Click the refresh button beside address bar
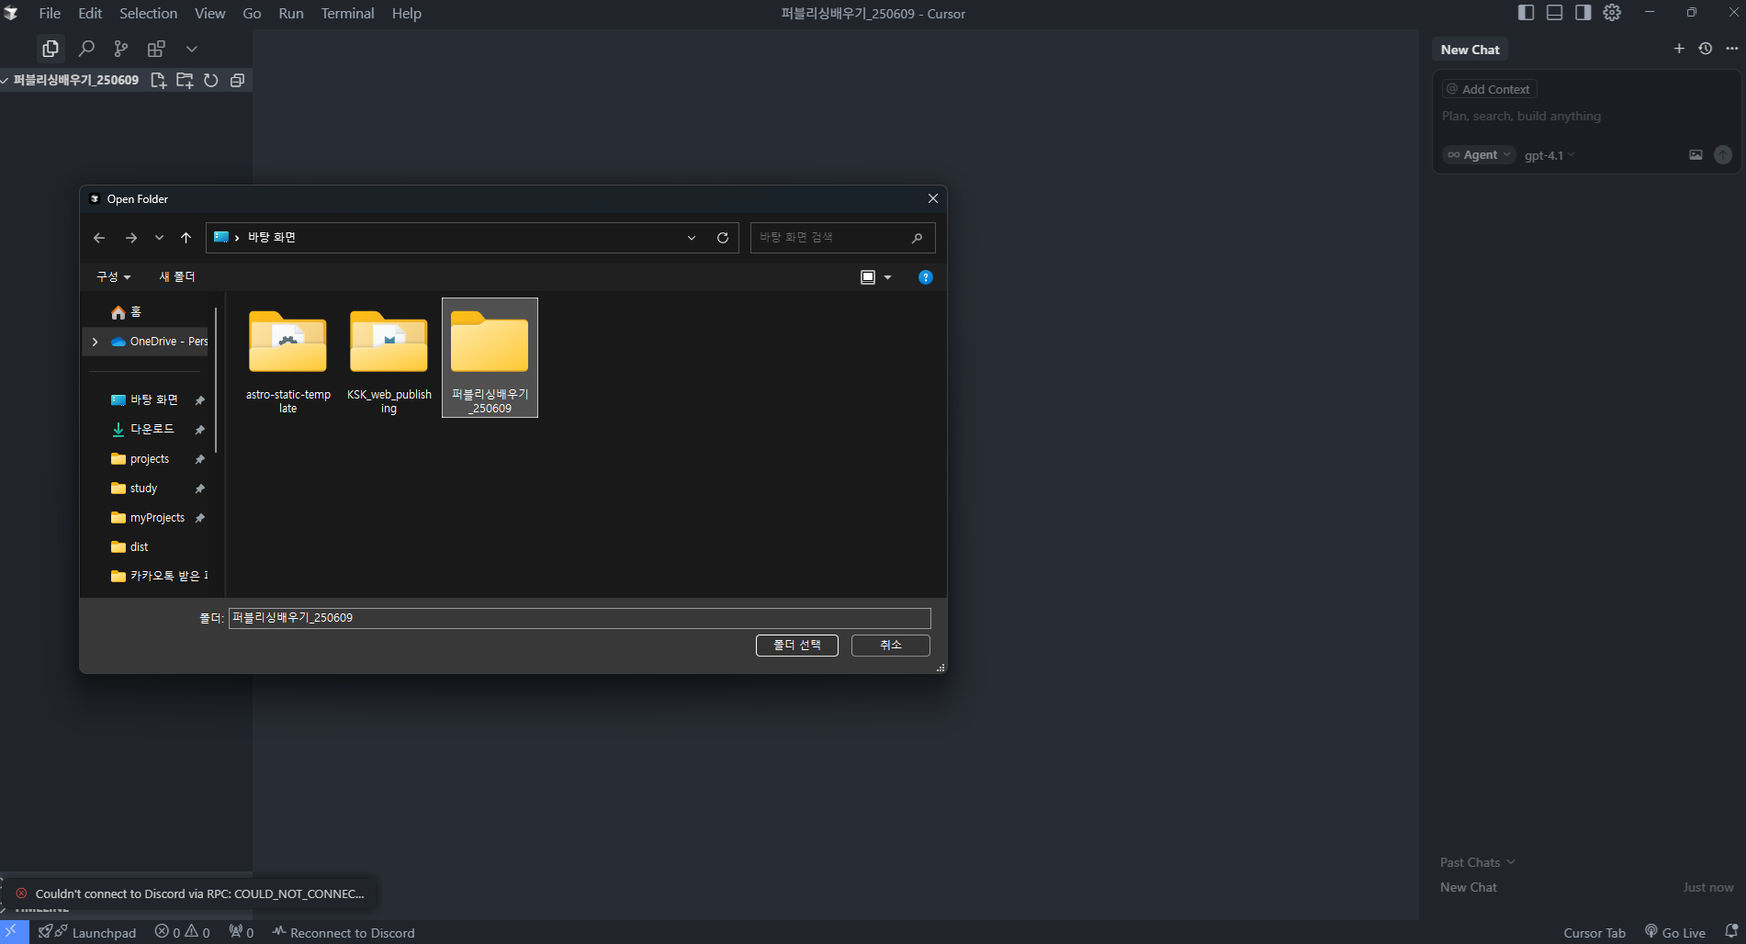The height and width of the screenshot is (944, 1746). pos(723,238)
